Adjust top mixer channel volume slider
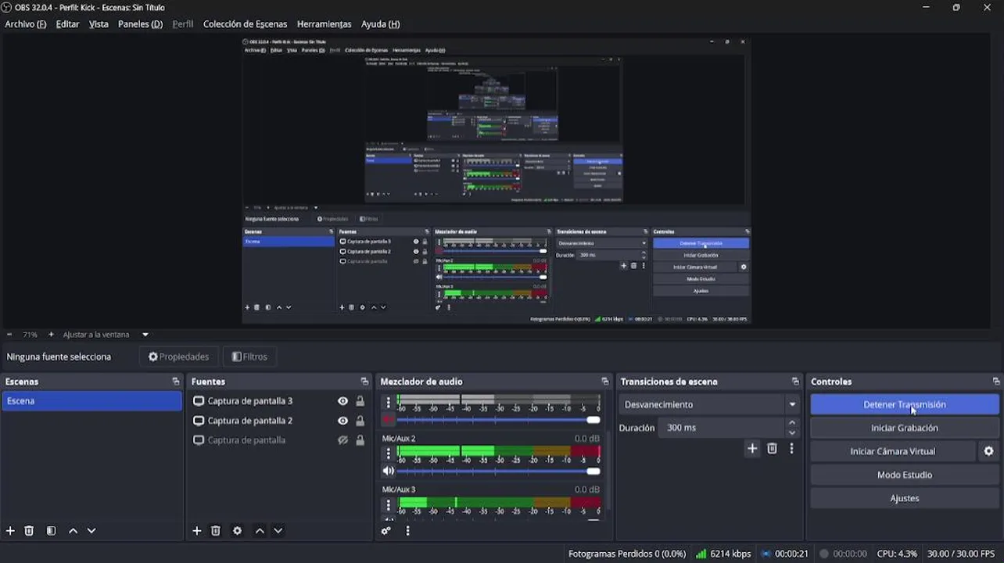1004x563 pixels. pos(498,420)
